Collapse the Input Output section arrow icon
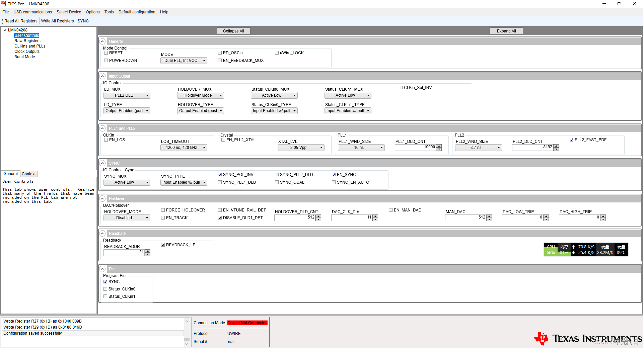643x348 pixels. coord(102,76)
